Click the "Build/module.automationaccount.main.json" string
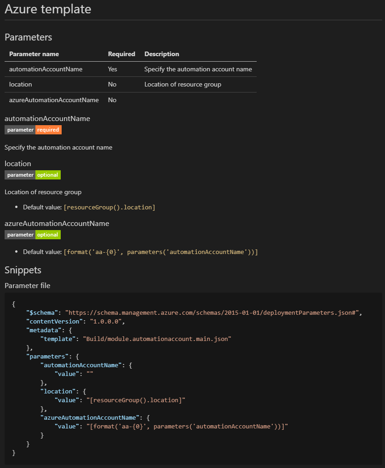This screenshot has width=385, height=468. click(157, 339)
